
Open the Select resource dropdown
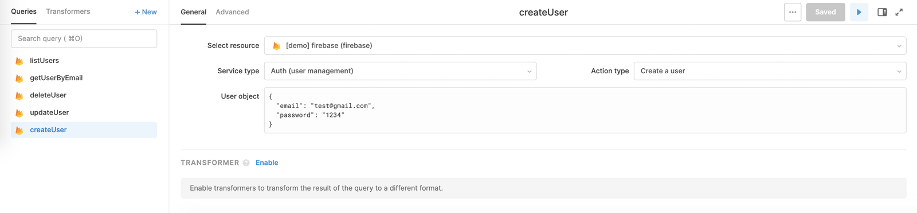585,46
